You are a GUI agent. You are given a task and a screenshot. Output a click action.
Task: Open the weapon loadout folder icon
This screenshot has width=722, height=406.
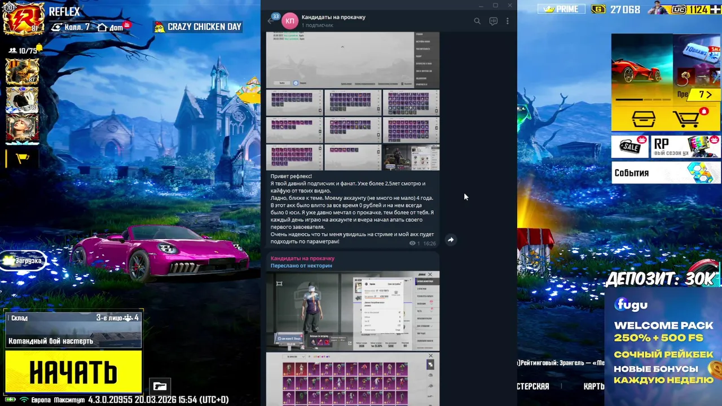(160, 386)
